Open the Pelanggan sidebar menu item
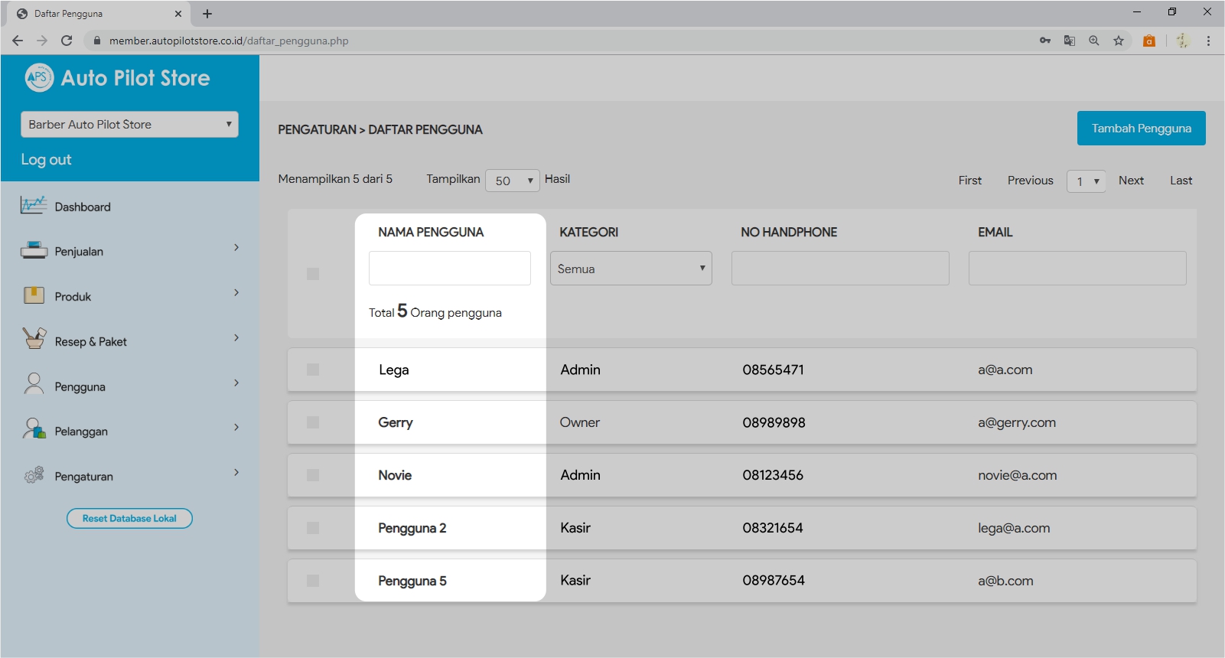This screenshot has width=1225, height=658. click(x=81, y=432)
